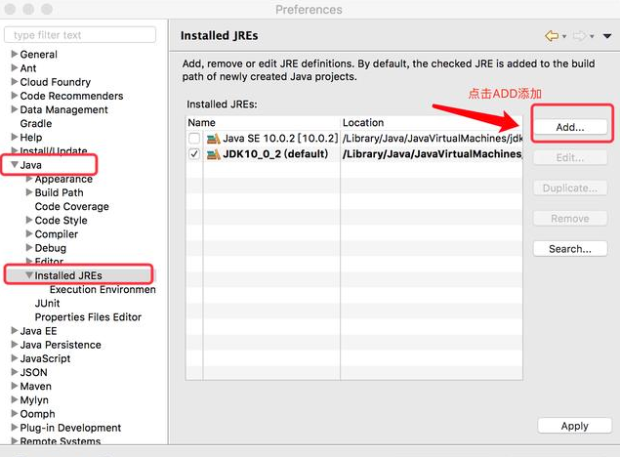Collapse the Installed JREs tree node
This screenshot has height=457, width=620.
[x=28, y=276]
